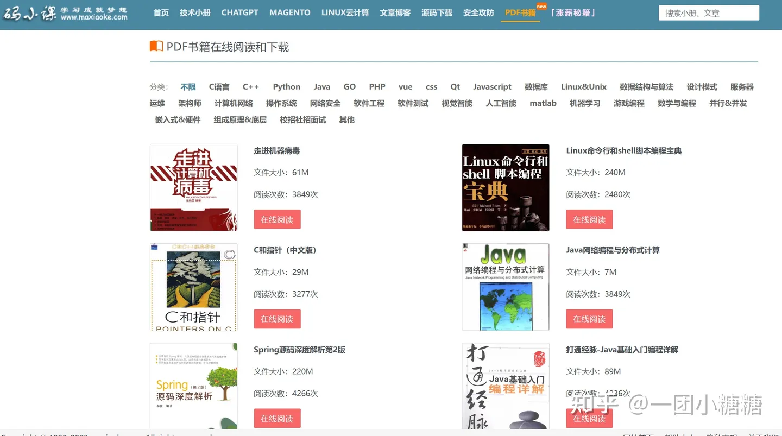
Task: Go to 首页 in the top navigation
Action: tap(161, 12)
